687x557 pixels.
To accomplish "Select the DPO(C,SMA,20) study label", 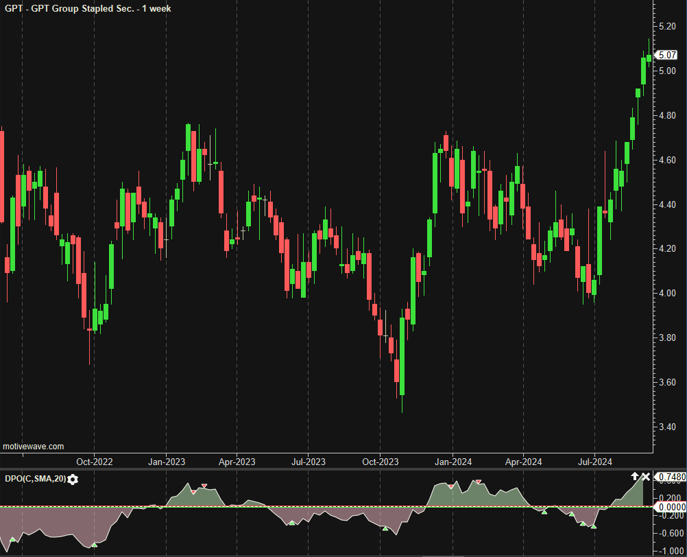I will click(35, 479).
